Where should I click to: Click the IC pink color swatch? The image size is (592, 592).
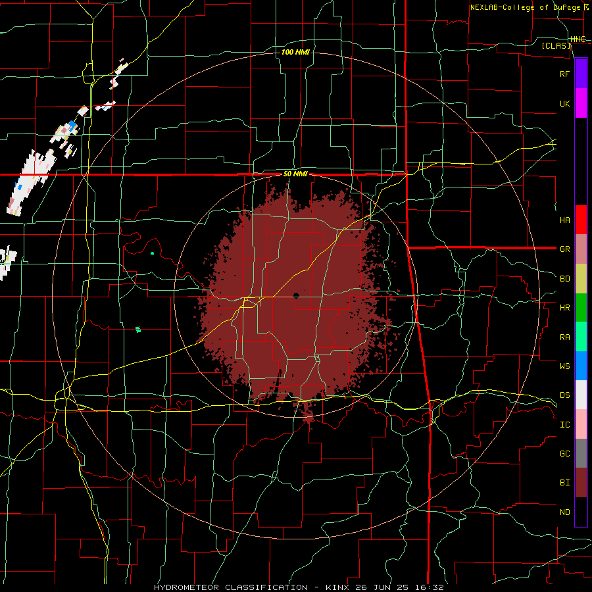click(x=581, y=424)
